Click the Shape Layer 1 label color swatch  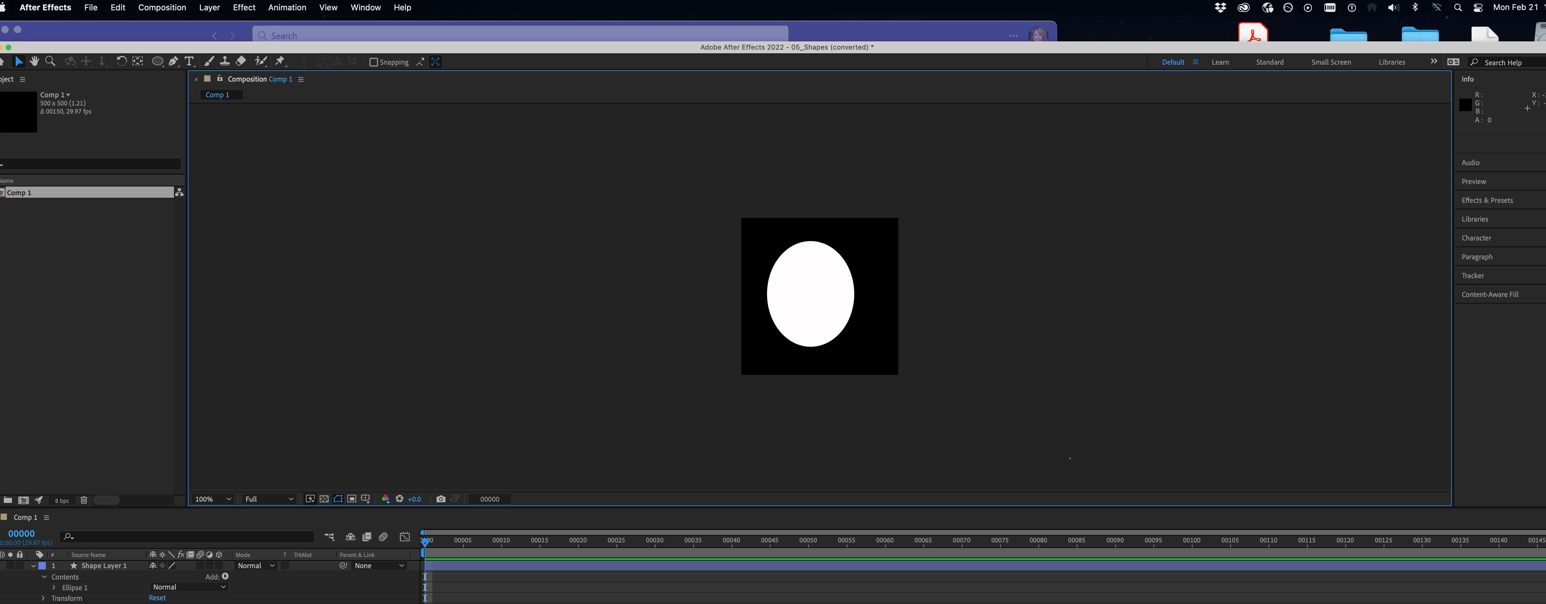pos(43,566)
